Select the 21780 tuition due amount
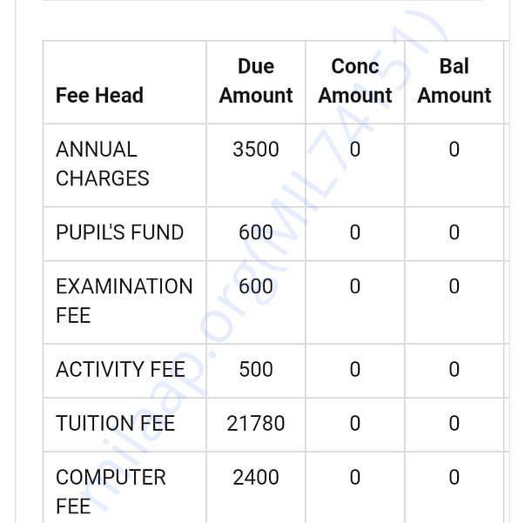The width and height of the screenshot is (525, 523). click(256, 423)
